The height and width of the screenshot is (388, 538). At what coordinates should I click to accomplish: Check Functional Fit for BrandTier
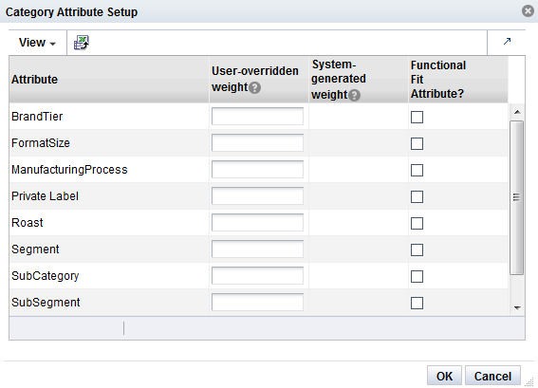coord(417,117)
